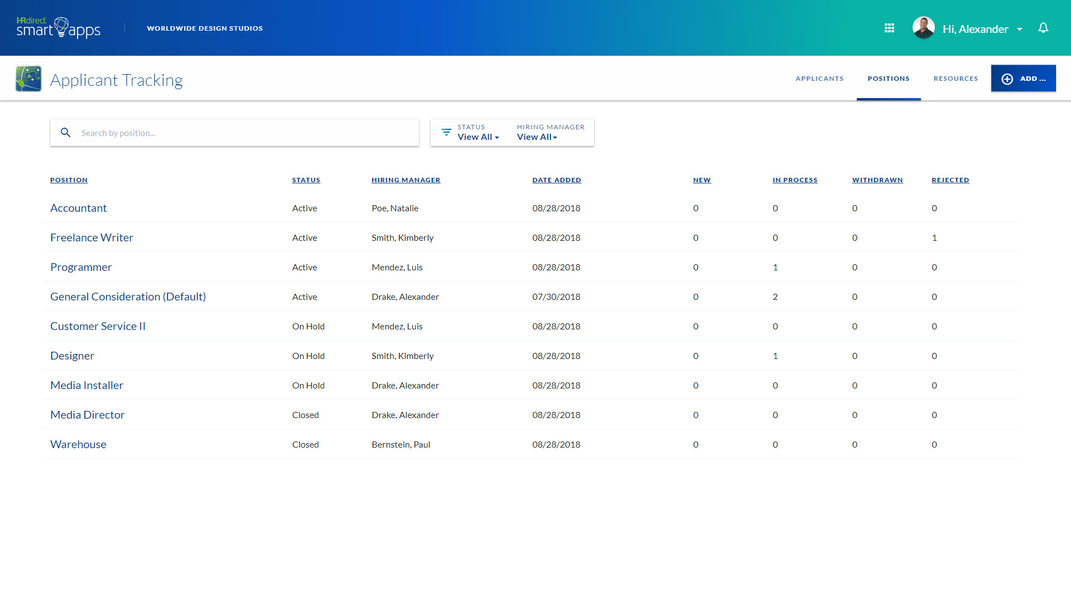Open the Status View All dropdown
1071x602 pixels.
[478, 137]
